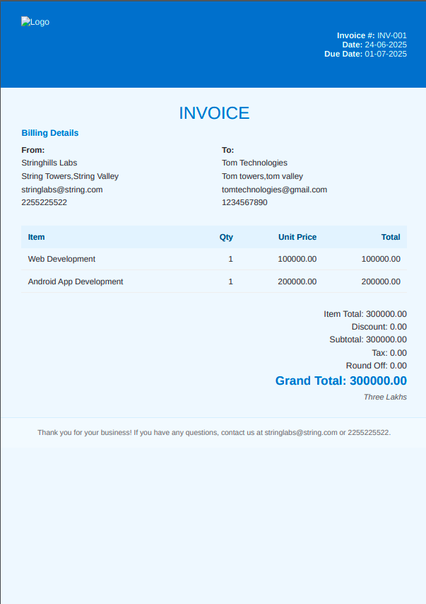Click the email address in footer note
Viewport: 426px width, 604px height.
(301, 432)
